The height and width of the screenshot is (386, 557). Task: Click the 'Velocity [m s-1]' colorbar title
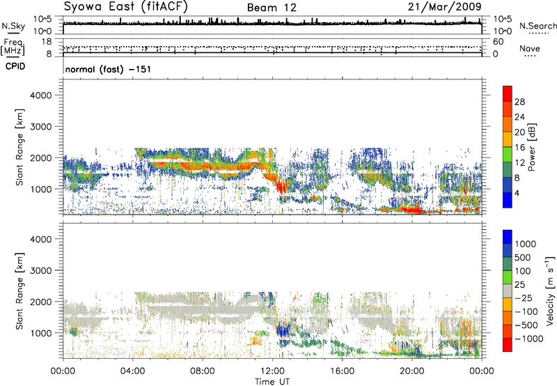tap(550, 291)
